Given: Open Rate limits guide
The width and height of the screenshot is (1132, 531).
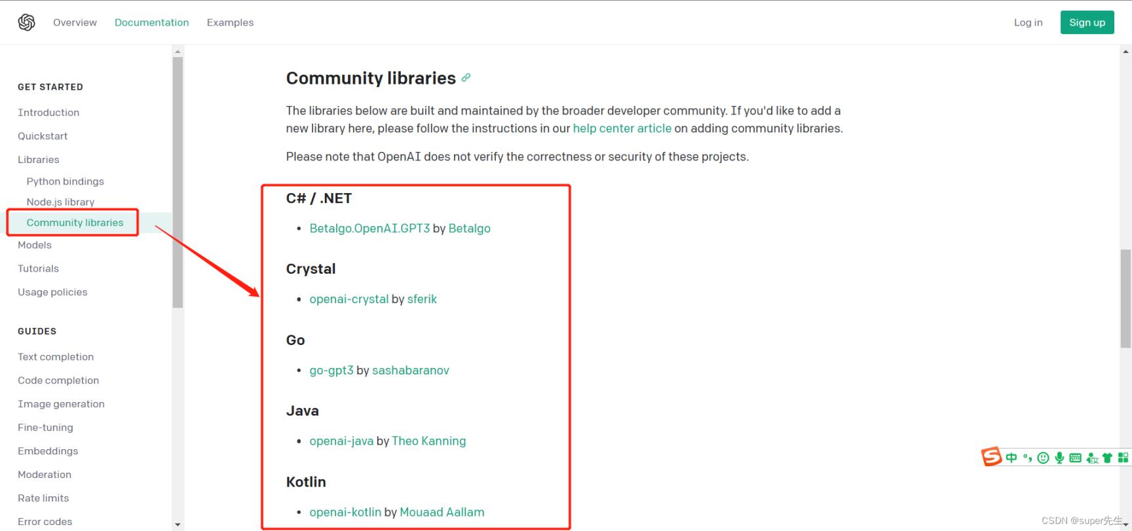Looking at the screenshot, I should click(x=43, y=498).
